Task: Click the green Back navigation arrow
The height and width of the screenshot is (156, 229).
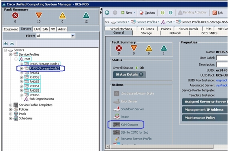Action: click(x=107, y=13)
